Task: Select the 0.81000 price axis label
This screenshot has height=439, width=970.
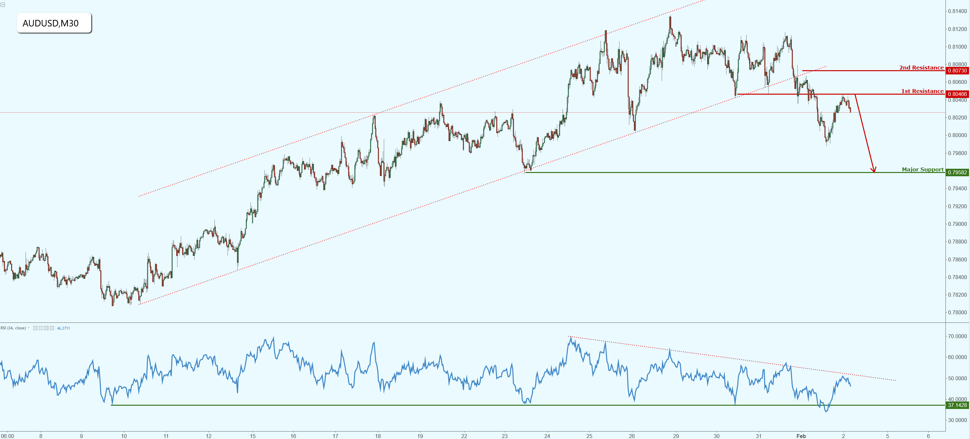Action: point(957,47)
